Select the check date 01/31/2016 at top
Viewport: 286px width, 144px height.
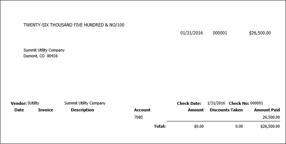191,33
